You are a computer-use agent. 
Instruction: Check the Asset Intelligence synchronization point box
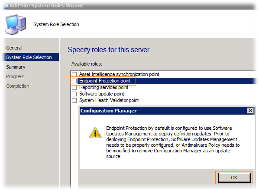[74, 74]
